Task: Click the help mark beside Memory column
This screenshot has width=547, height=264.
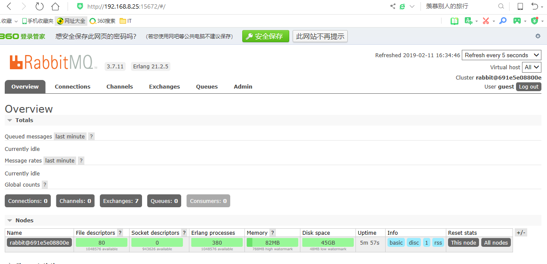Action: pyautogui.click(x=272, y=233)
